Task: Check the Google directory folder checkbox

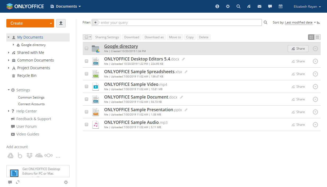Action: point(86,49)
